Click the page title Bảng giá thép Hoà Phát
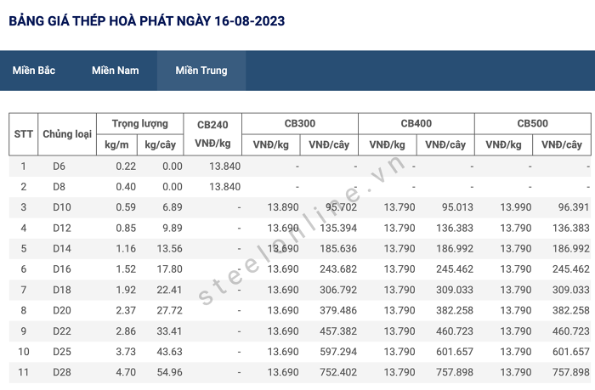The width and height of the screenshot is (595, 390). (x=147, y=21)
